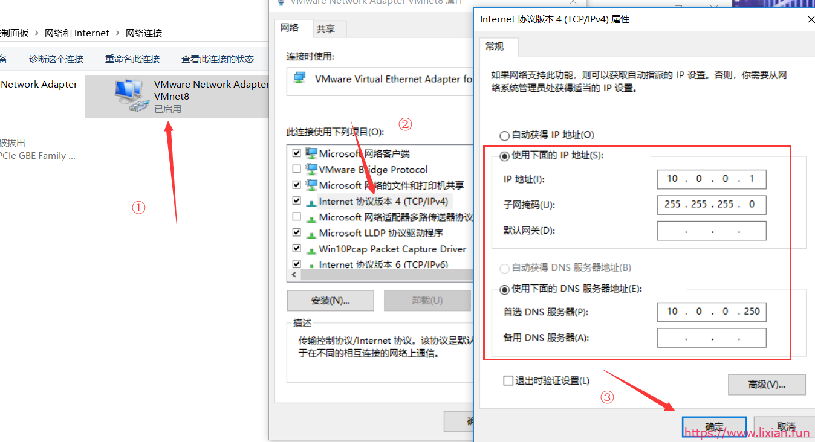Viewport: 815px width, 442px height.
Task: Click the Win10Pcap Packet Capture Driver icon
Action: (x=311, y=249)
